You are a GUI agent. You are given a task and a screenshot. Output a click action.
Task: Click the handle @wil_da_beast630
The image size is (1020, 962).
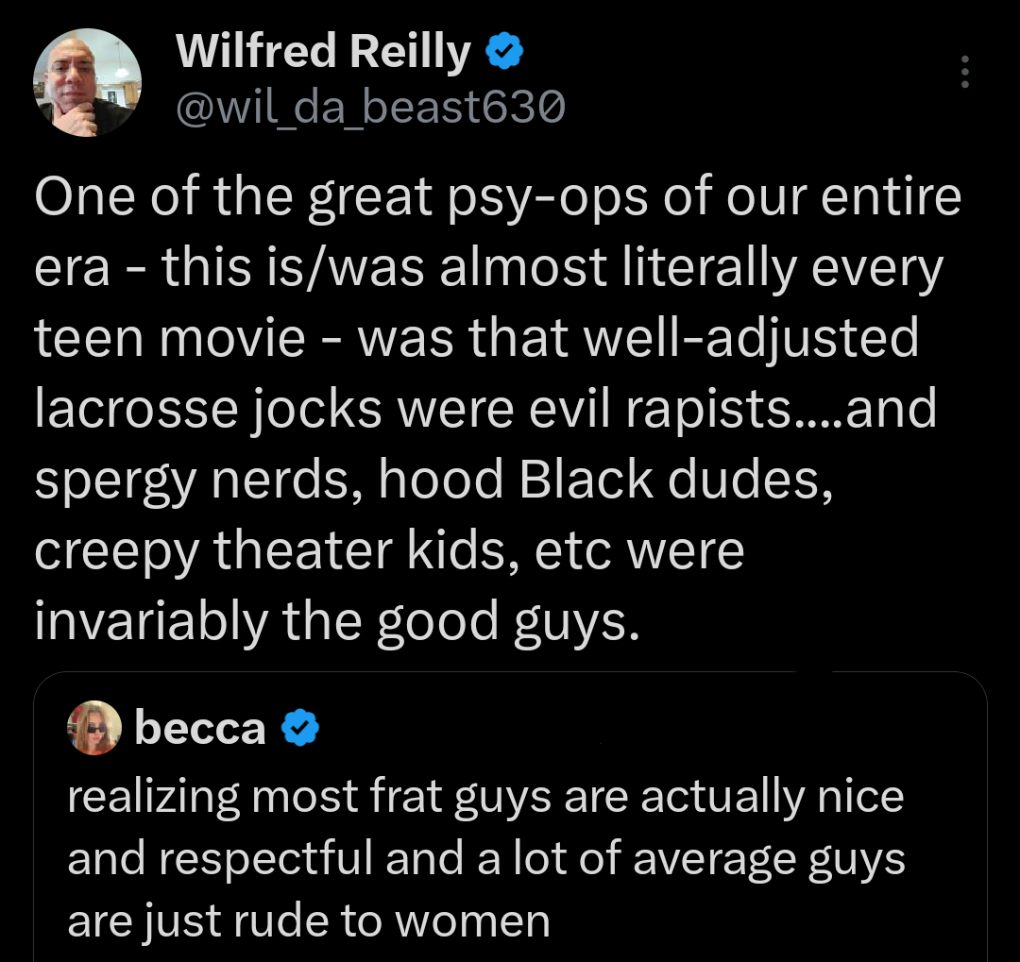point(368,106)
